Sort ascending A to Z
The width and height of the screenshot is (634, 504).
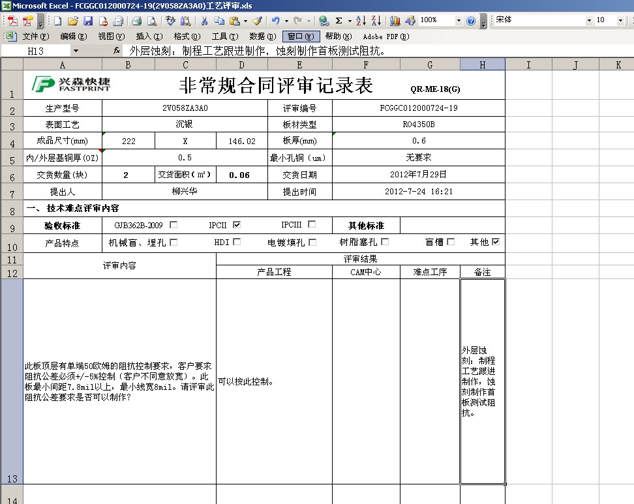[361, 21]
